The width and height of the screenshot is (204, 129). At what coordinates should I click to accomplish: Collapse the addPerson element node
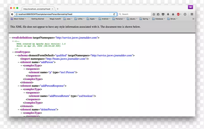[x=19, y=62]
